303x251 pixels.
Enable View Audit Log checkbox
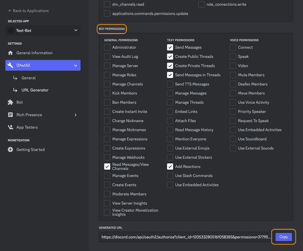click(x=107, y=56)
